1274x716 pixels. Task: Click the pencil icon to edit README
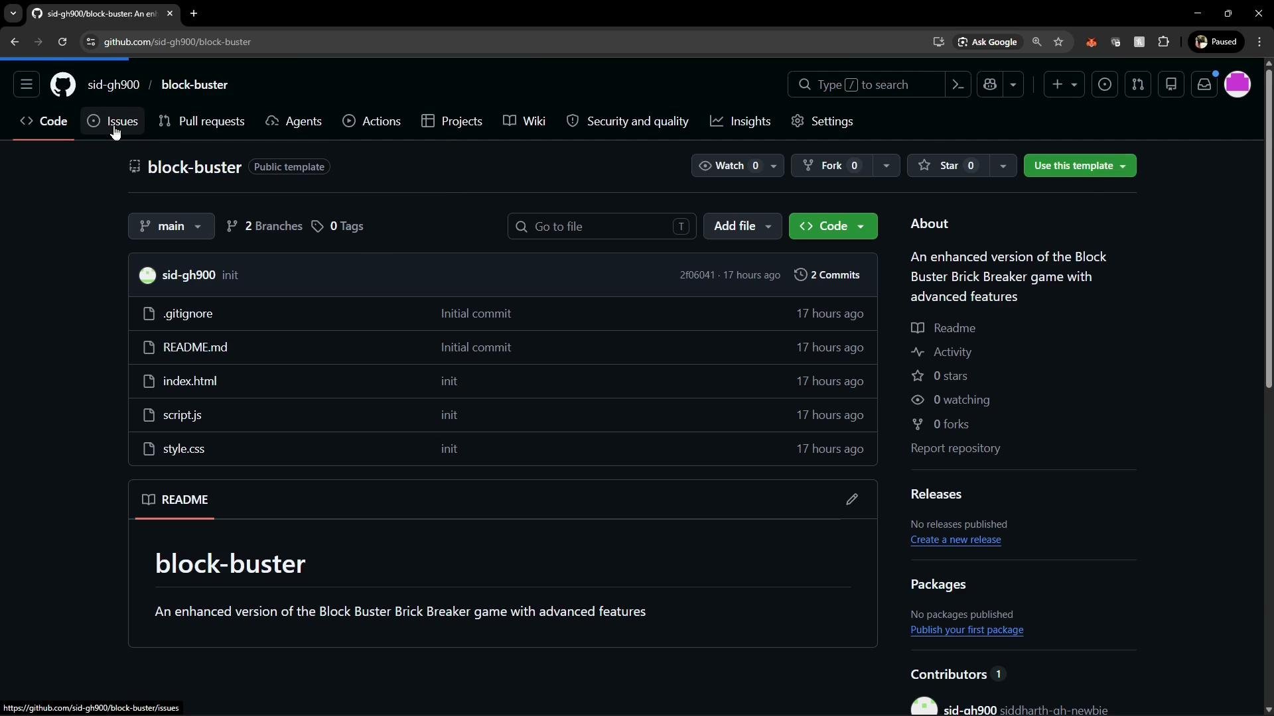coord(852,499)
